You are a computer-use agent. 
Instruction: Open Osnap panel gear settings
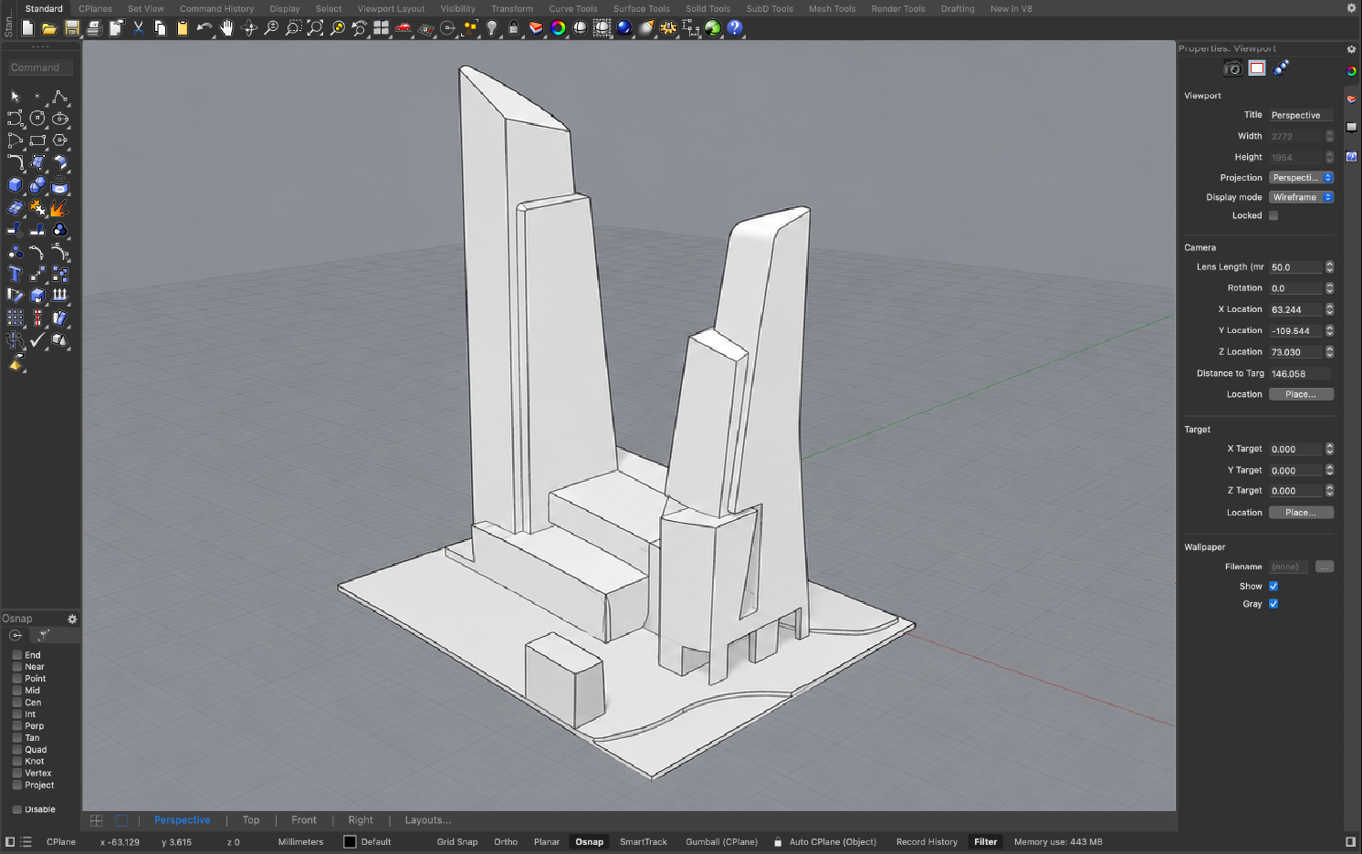point(72,619)
